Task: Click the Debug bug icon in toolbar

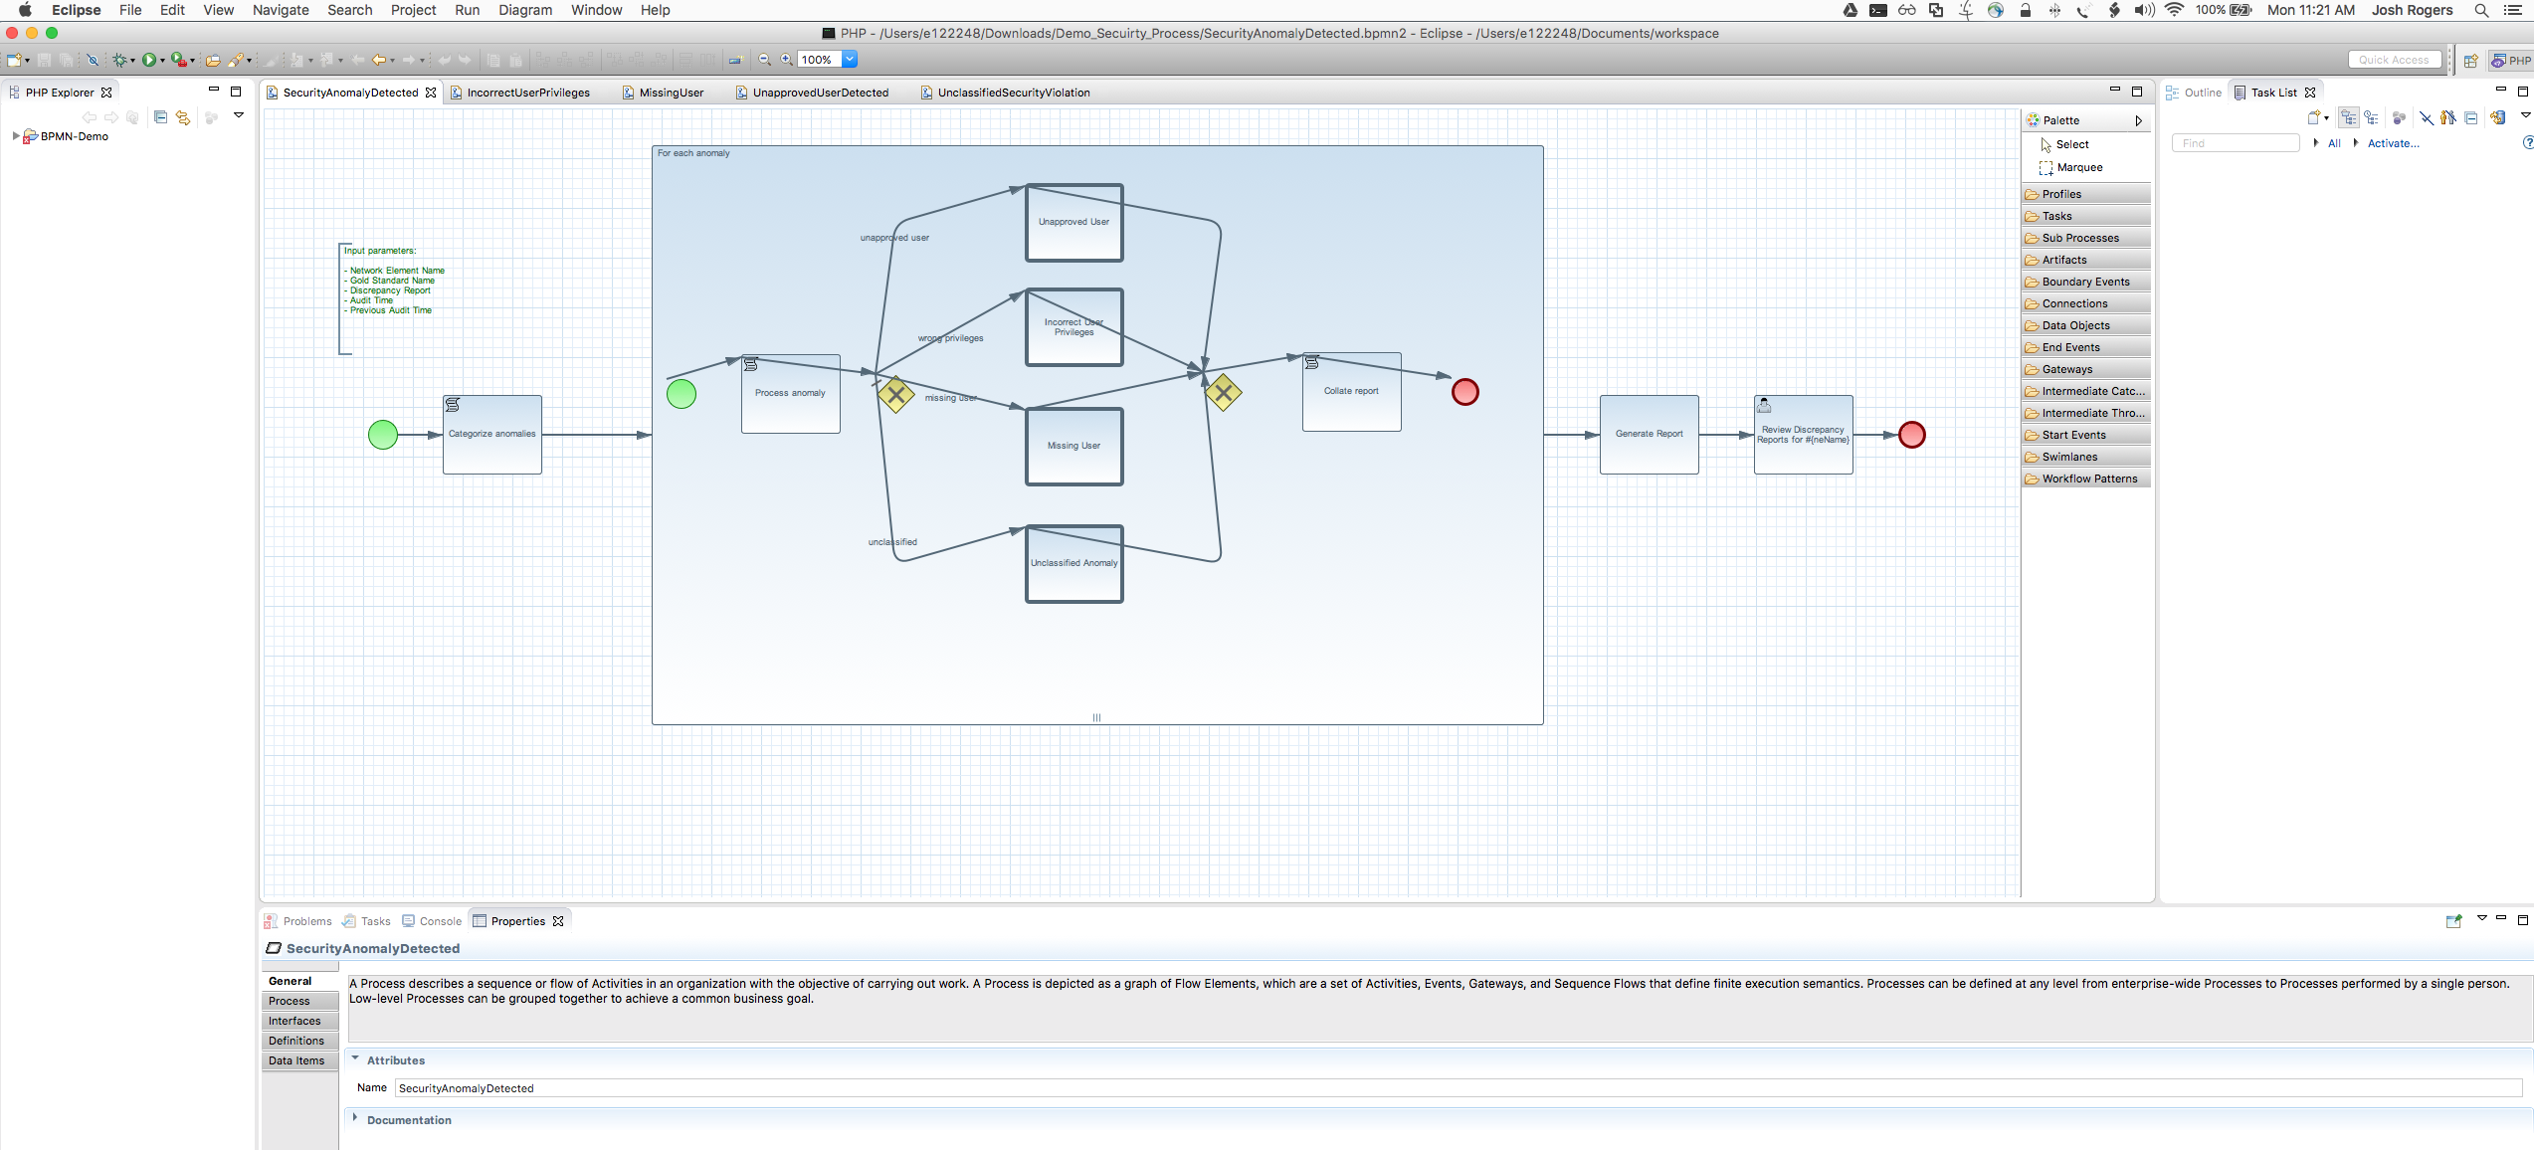Action: point(120,60)
